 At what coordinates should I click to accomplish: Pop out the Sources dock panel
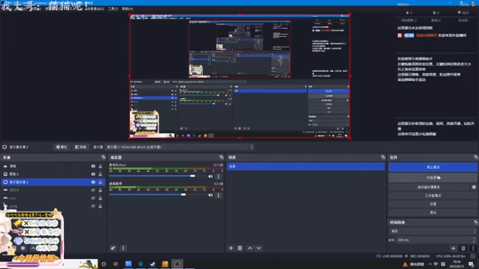pos(103,157)
